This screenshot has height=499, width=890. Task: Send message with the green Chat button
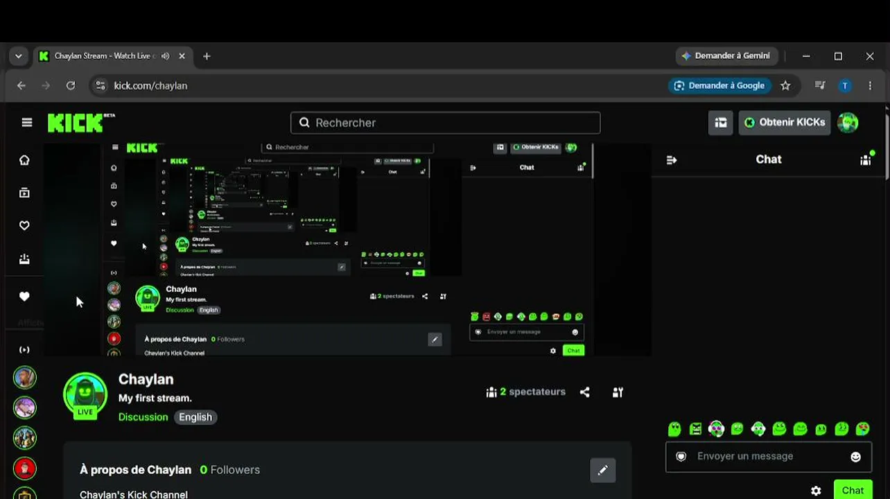pos(853,490)
